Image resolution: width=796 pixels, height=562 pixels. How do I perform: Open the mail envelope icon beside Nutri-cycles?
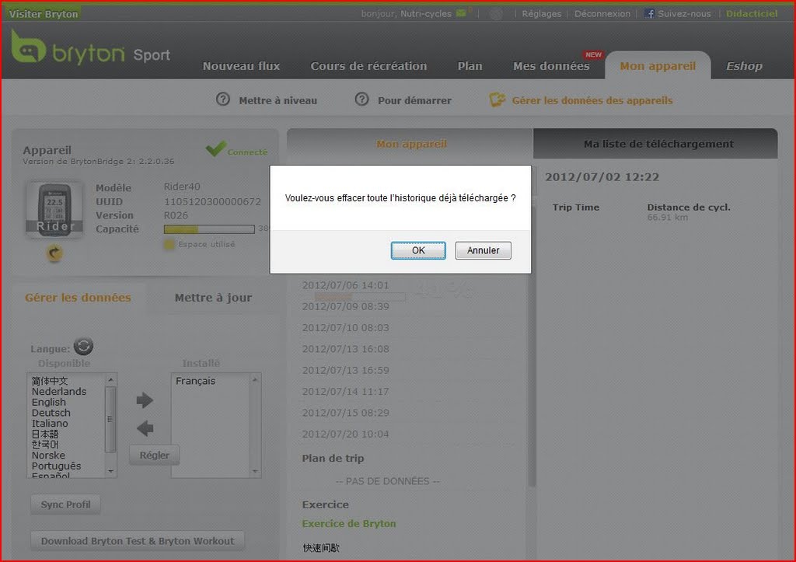pyautogui.click(x=461, y=13)
